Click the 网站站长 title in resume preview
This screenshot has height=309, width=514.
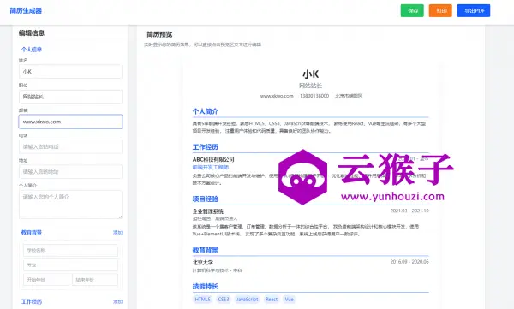tap(310, 86)
